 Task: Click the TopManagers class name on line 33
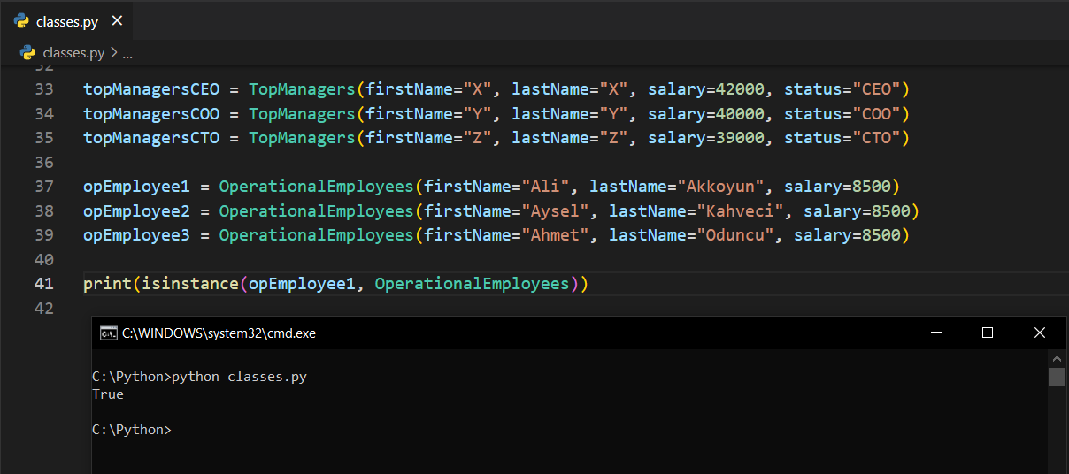[302, 89]
